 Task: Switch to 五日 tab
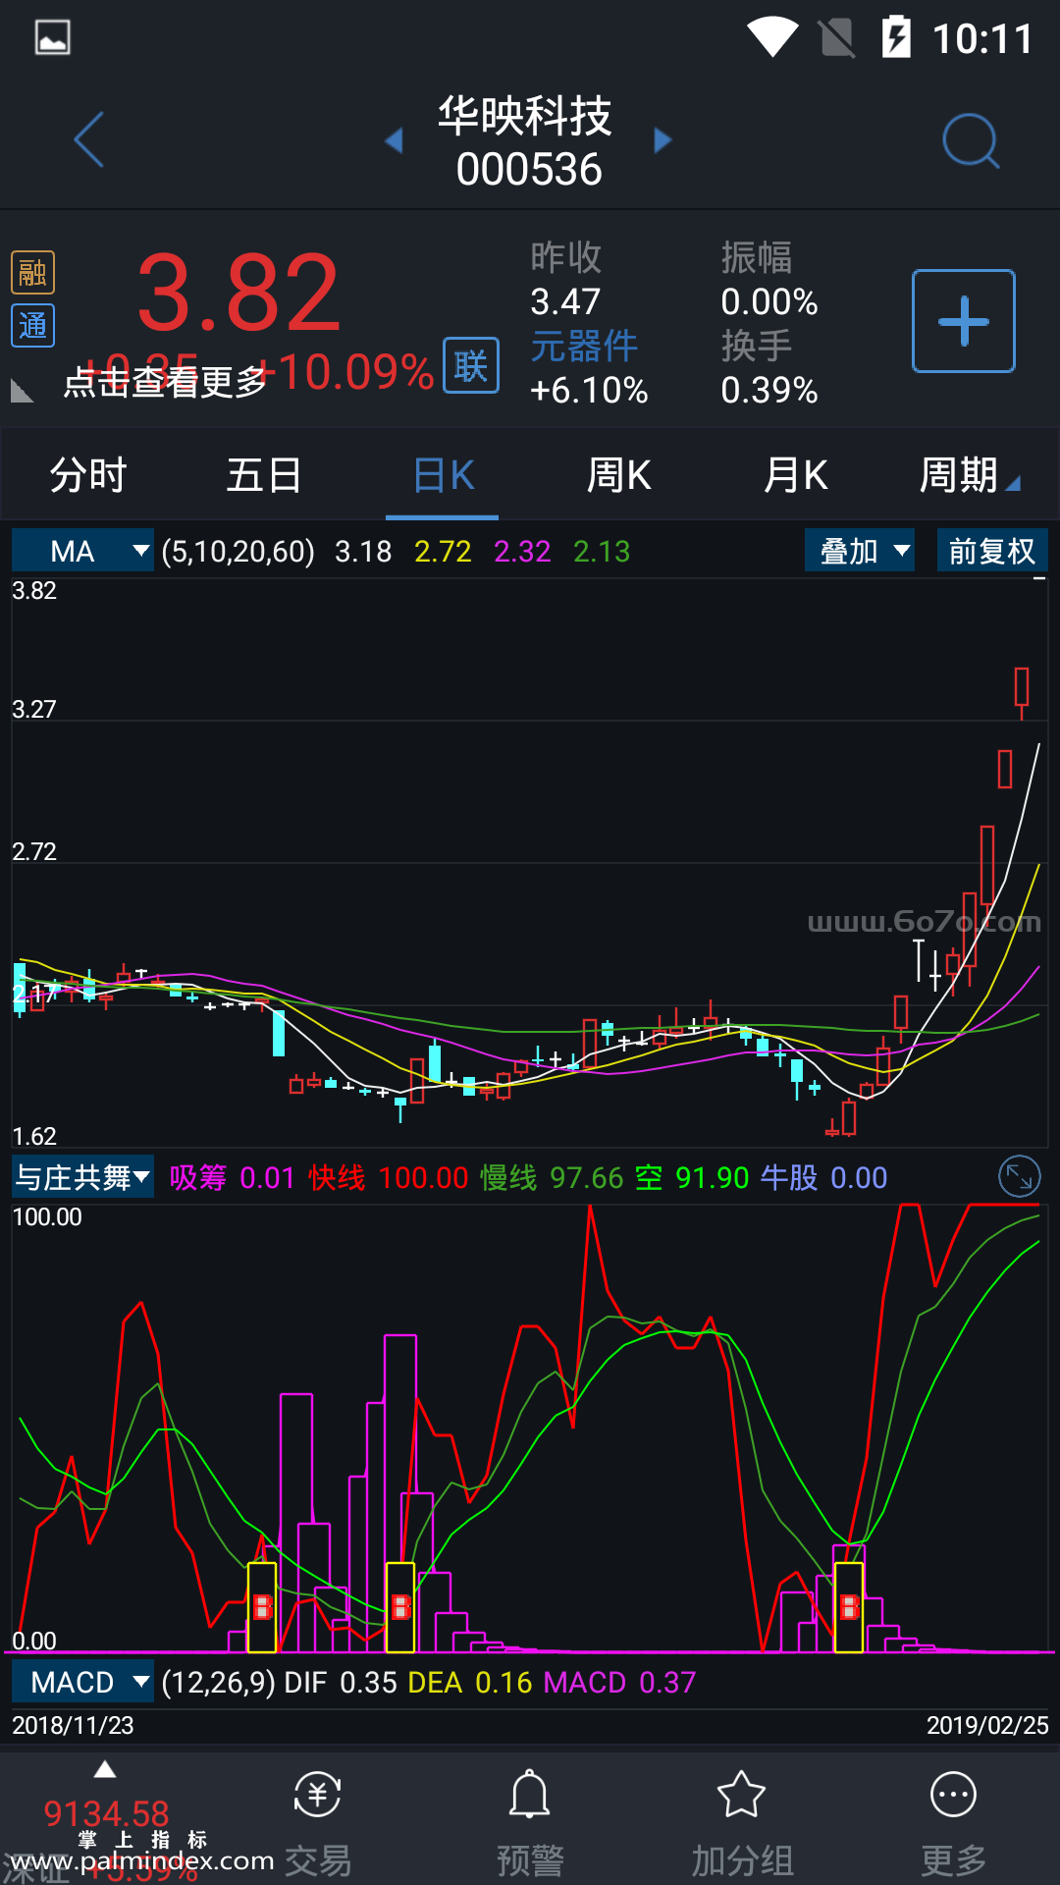(265, 475)
